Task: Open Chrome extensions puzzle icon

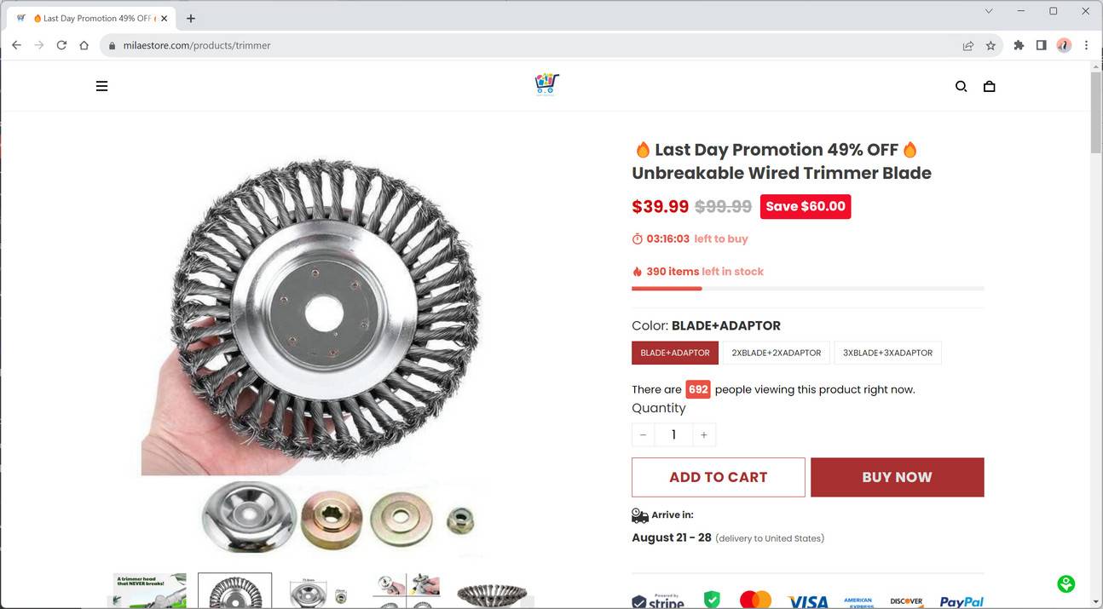Action: pyautogui.click(x=1018, y=45)
